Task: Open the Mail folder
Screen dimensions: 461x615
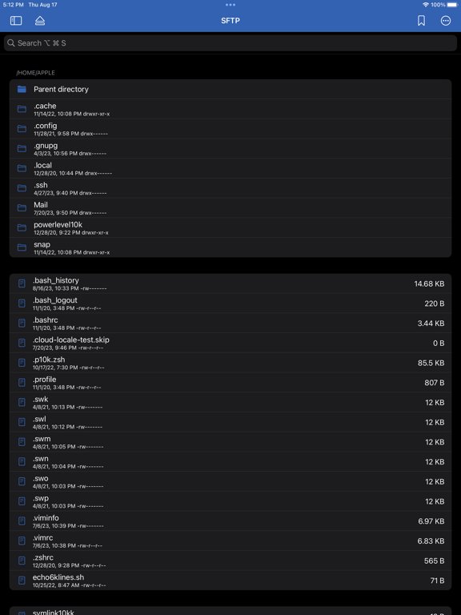Action: point(230,208)
